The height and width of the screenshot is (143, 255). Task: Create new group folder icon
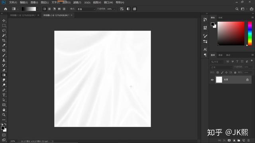click(239, 140)
